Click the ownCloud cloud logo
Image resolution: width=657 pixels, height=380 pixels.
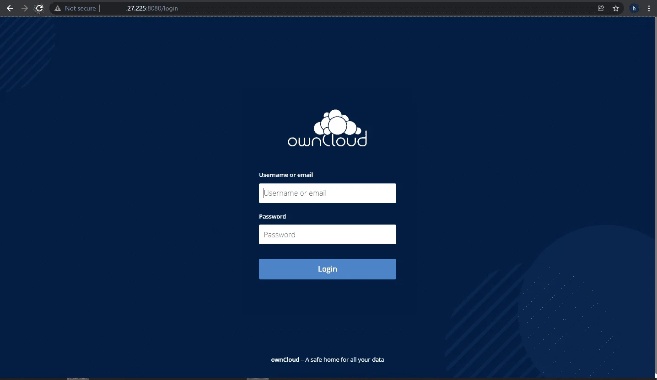click(x=327, y=128)
